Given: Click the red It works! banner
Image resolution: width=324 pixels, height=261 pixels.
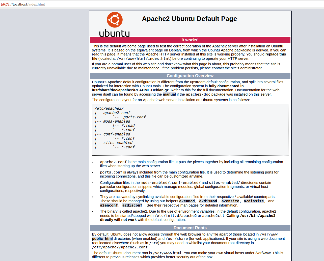Looking at the screenshot, I should (190, 40).
